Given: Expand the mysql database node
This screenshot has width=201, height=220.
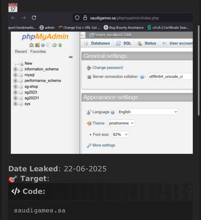Looking at the screenshot, I should click(15, 75).
